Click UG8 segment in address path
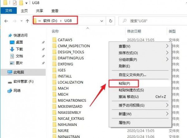 pos(68,21)
